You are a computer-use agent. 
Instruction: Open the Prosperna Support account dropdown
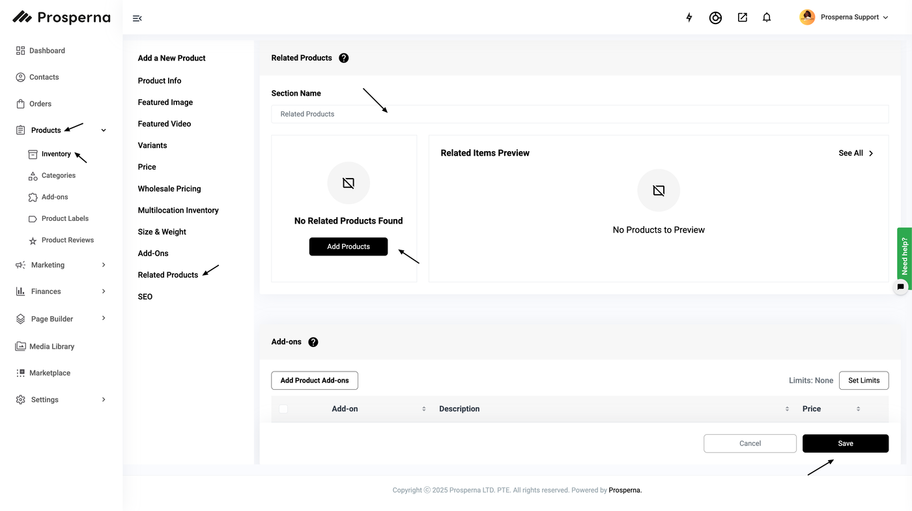[x=844, y=18]
